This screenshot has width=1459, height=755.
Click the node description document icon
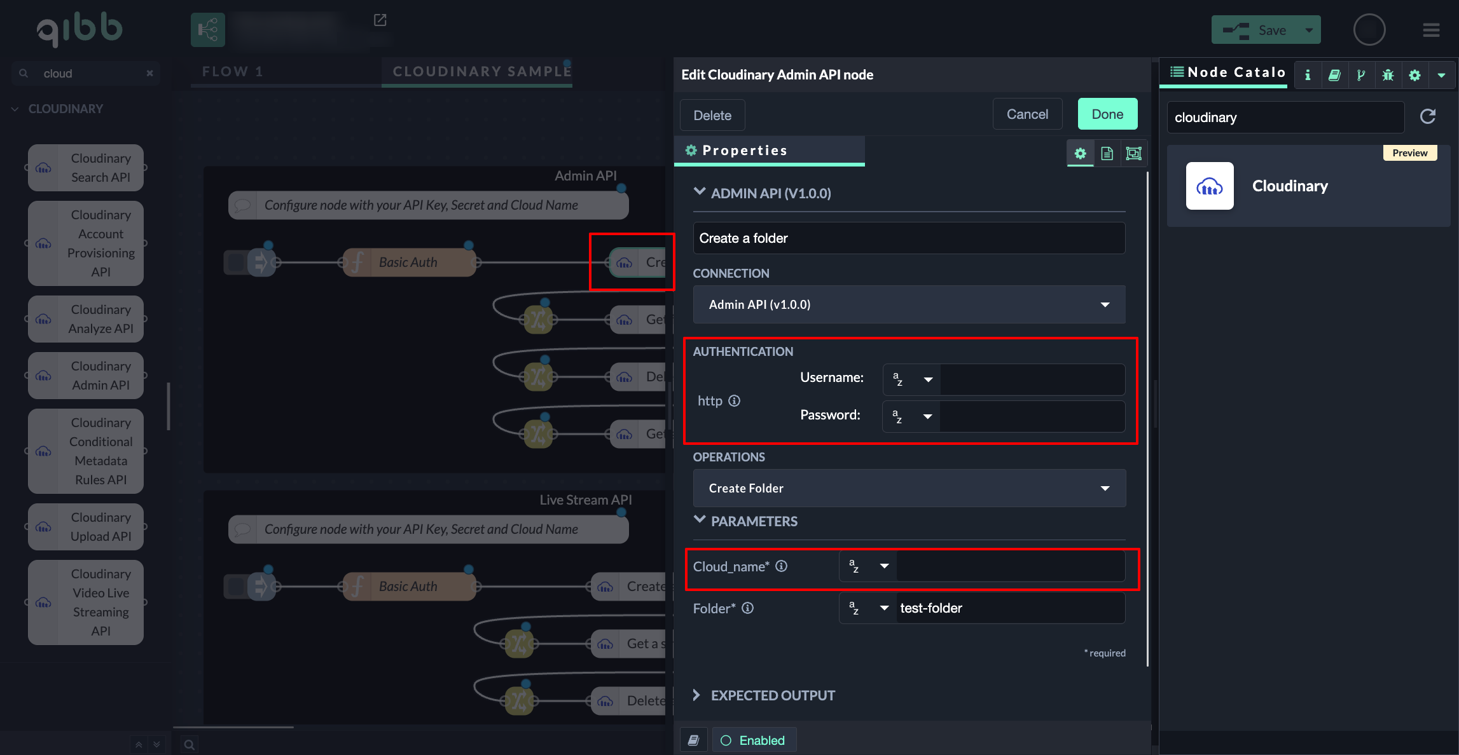pos(1107,153)
